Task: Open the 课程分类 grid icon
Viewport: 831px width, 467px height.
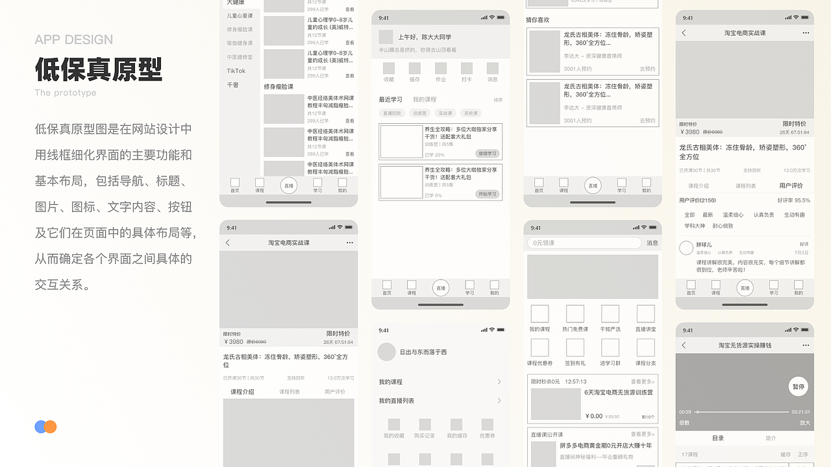Action: tap(645, 348)
